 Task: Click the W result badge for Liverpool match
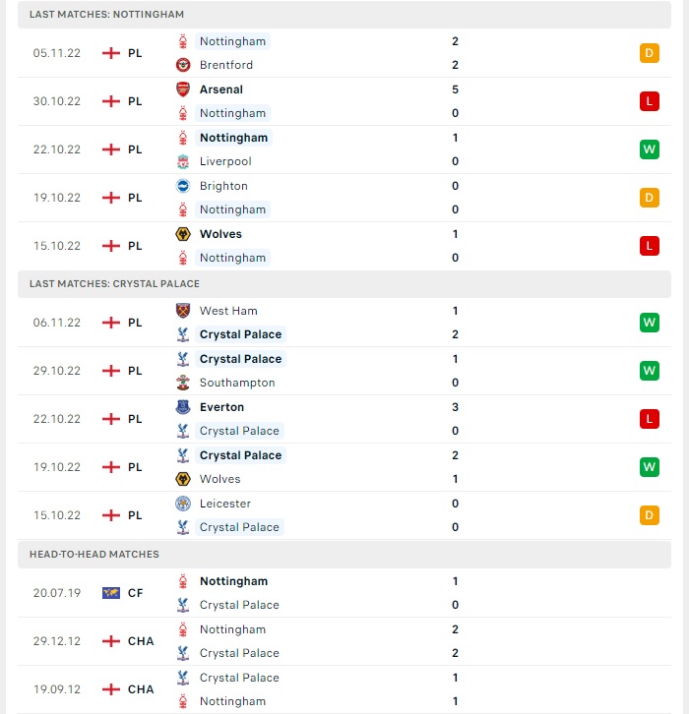650,149
